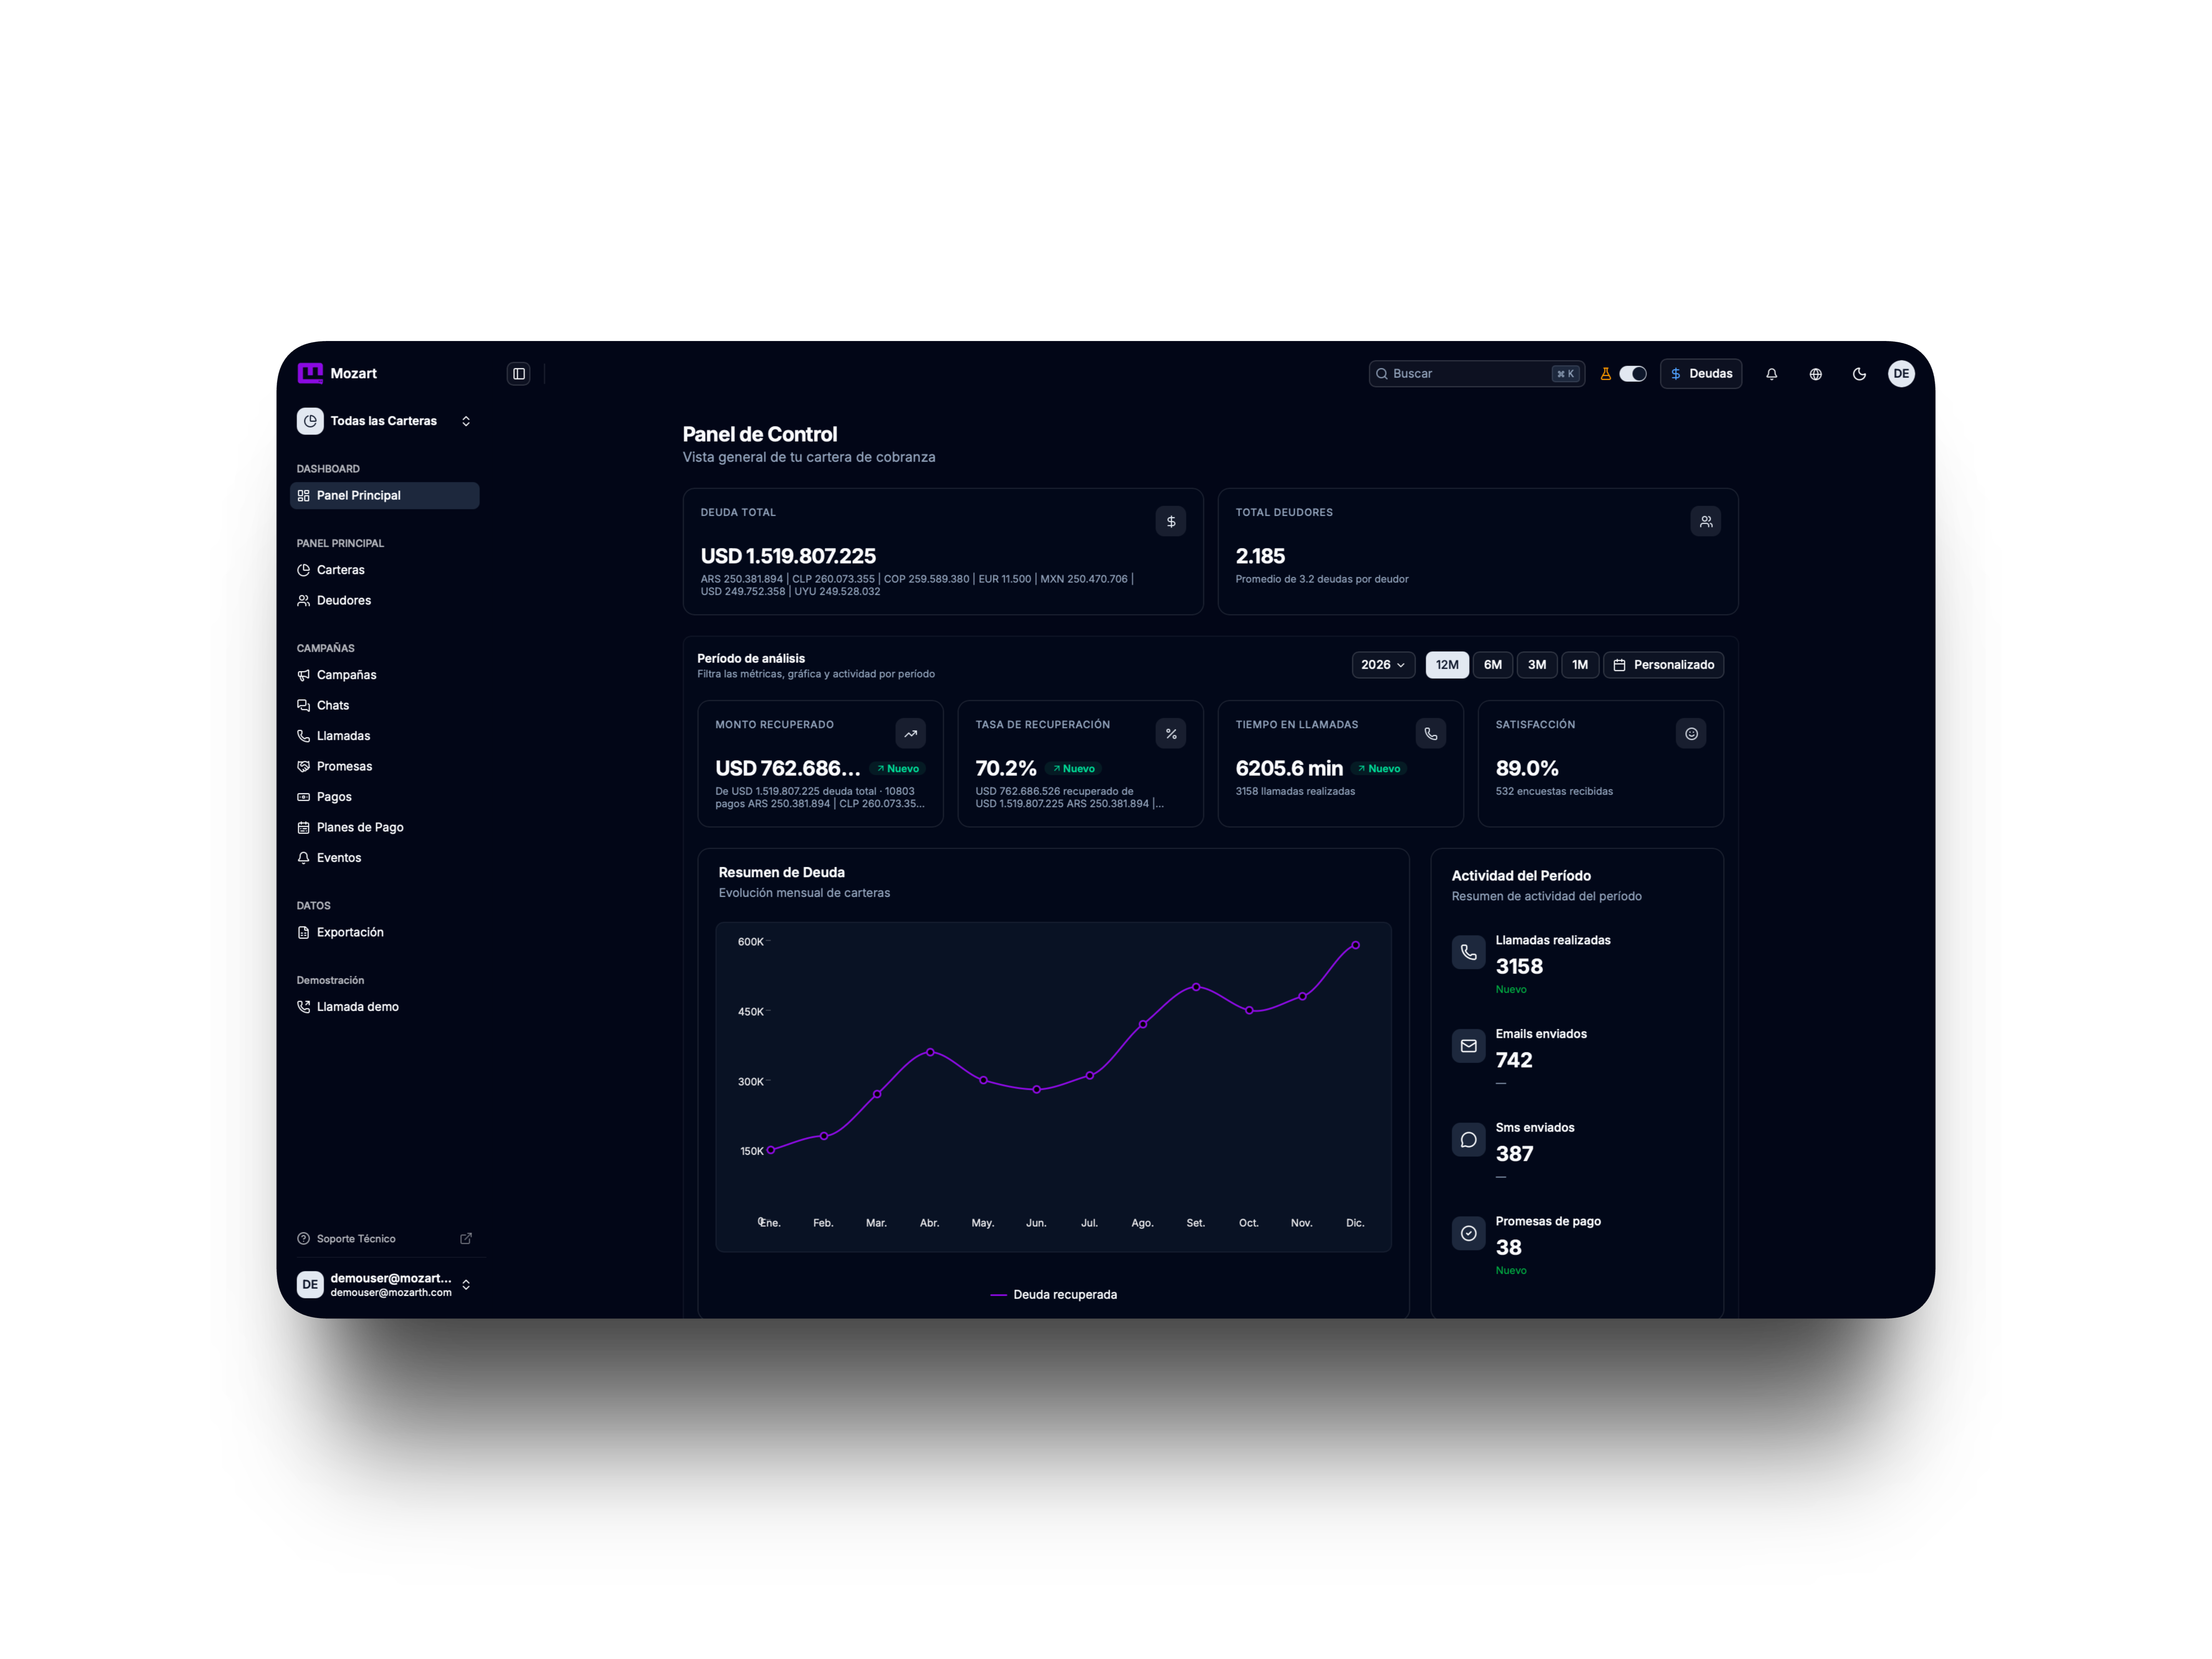Click the 89.0% satisfaction value
The image size is (2212, 1659).
[x=1527, y=768]
